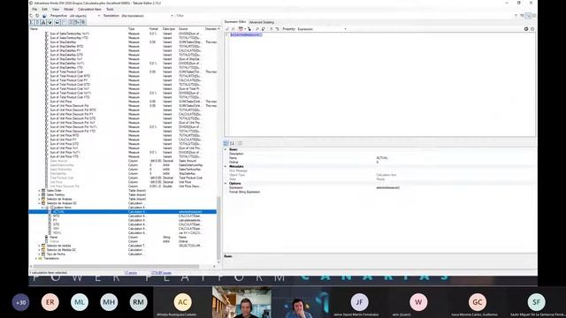Switch to the Advanced Scripting tab

[262, 22]
